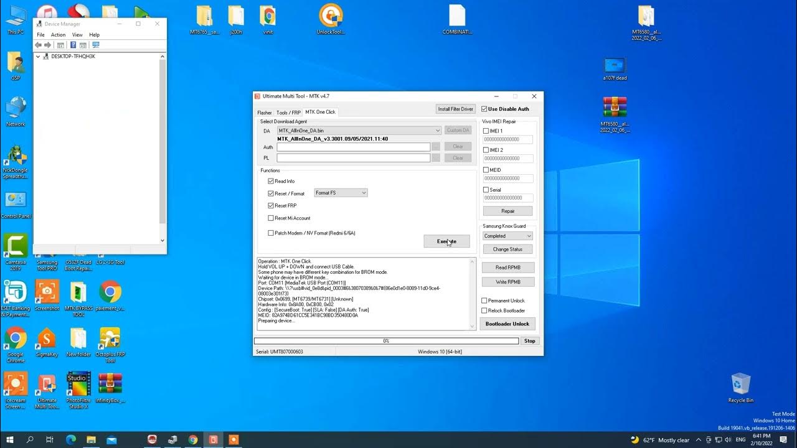Open the a107f dead desktop icon
The image size is (797, 448).
615,68
